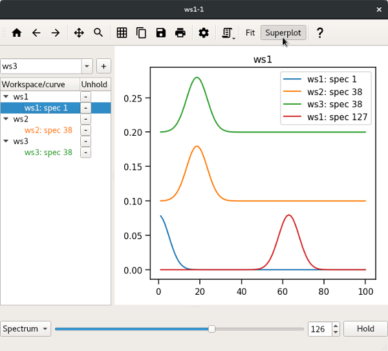Click the spectrum slider handle
This screenshot has height=351, width=388.
click(211, 329)
